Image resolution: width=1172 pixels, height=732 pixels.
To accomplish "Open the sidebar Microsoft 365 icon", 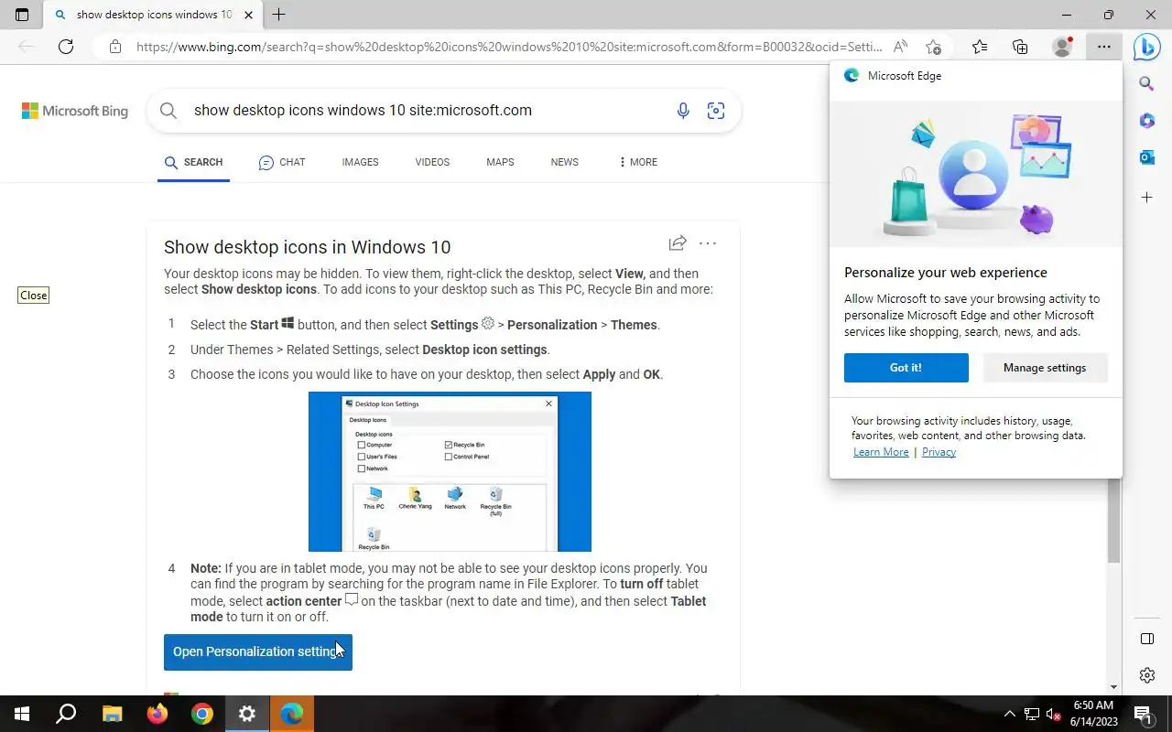I will click(x=1146, y=121).
